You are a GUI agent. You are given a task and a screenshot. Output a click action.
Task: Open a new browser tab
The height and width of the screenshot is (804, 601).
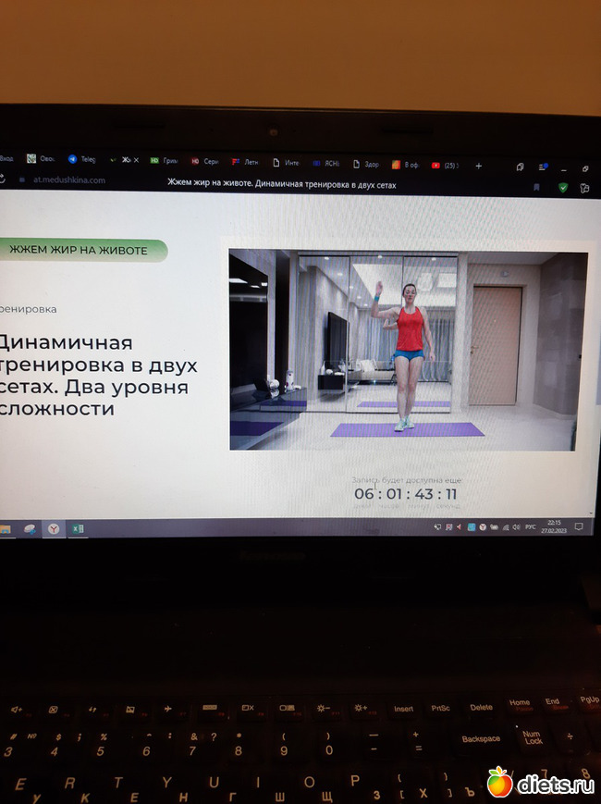478,166
